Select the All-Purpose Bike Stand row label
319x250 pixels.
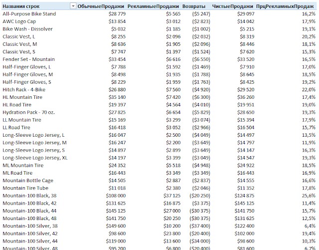[29, 14]
